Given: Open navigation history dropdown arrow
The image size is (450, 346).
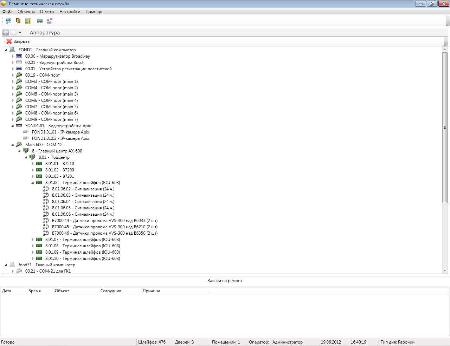Looking at the screenshot, I should tap(20, 33).
